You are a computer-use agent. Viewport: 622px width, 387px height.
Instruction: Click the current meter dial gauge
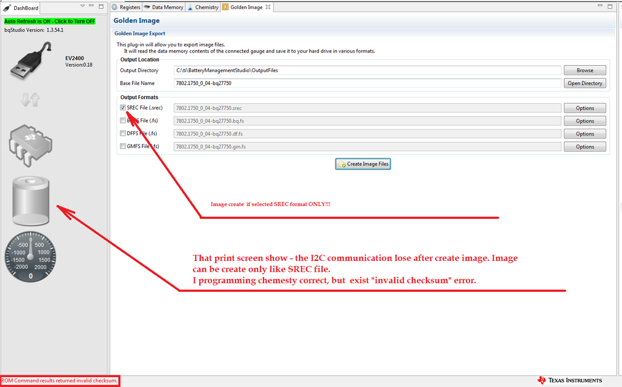(30, 257)
